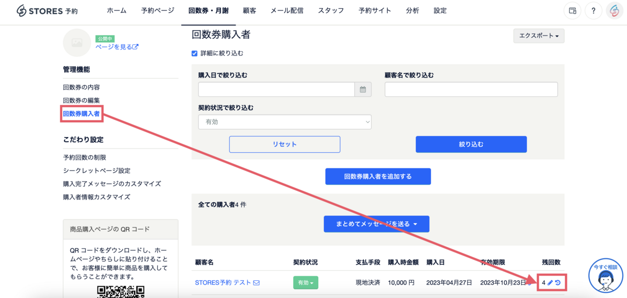Open the green 有効 status dropdown
The width and height of the screenshot is (627, 298).
tap(306, 283)
